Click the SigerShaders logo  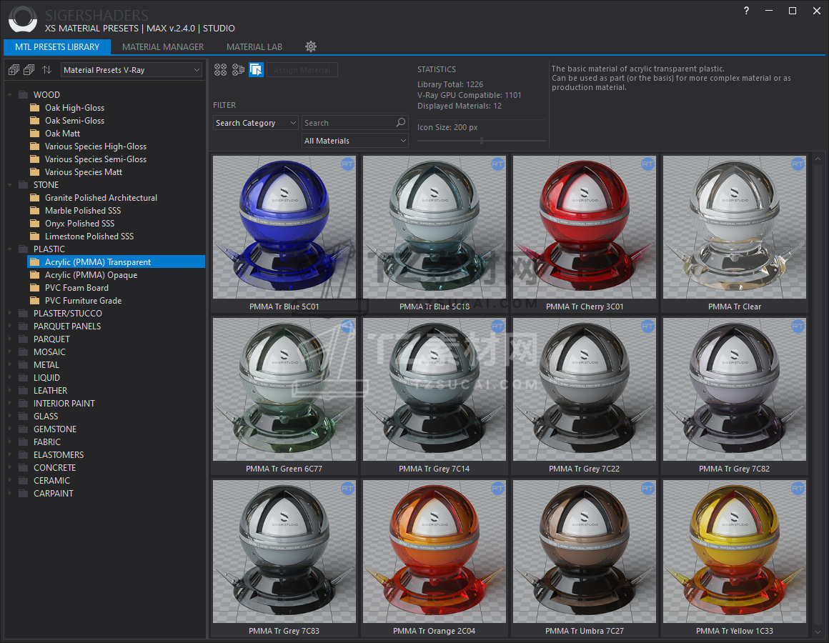tap(23, 19)
